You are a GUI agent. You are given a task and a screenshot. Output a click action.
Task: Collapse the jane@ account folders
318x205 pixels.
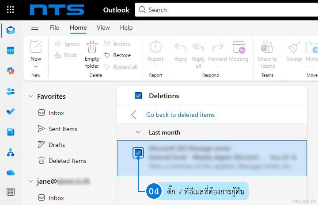tap(31, 181)
